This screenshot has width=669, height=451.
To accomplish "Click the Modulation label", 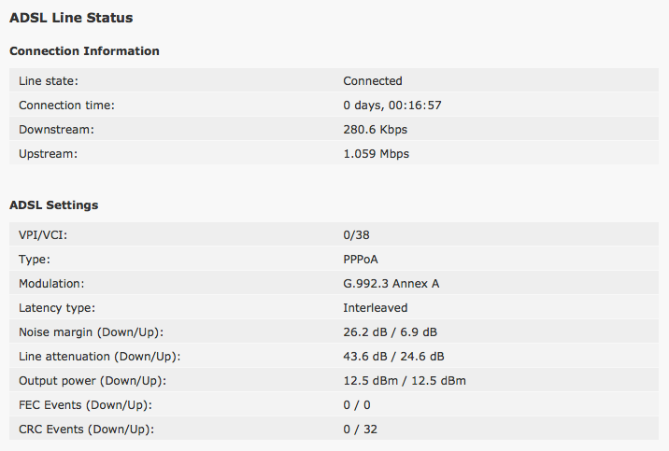I will pos(51,284).
